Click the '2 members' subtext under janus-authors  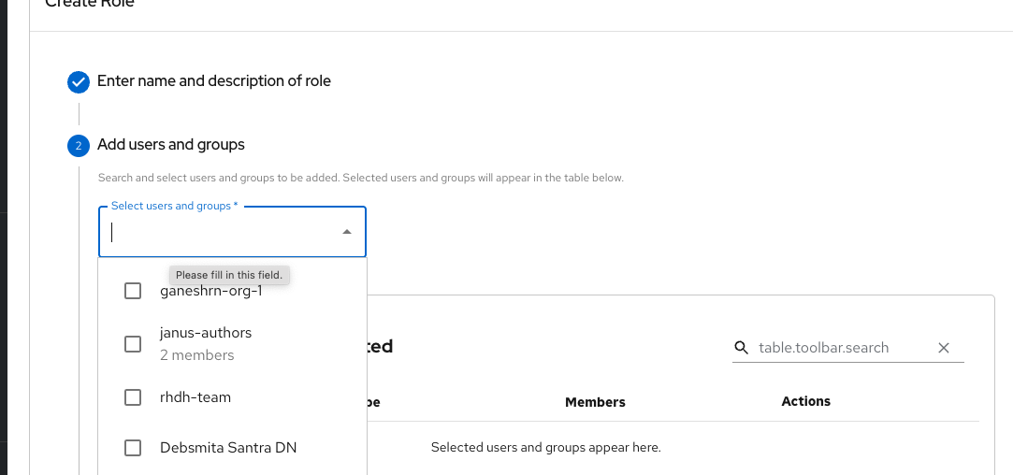point(197,355)
